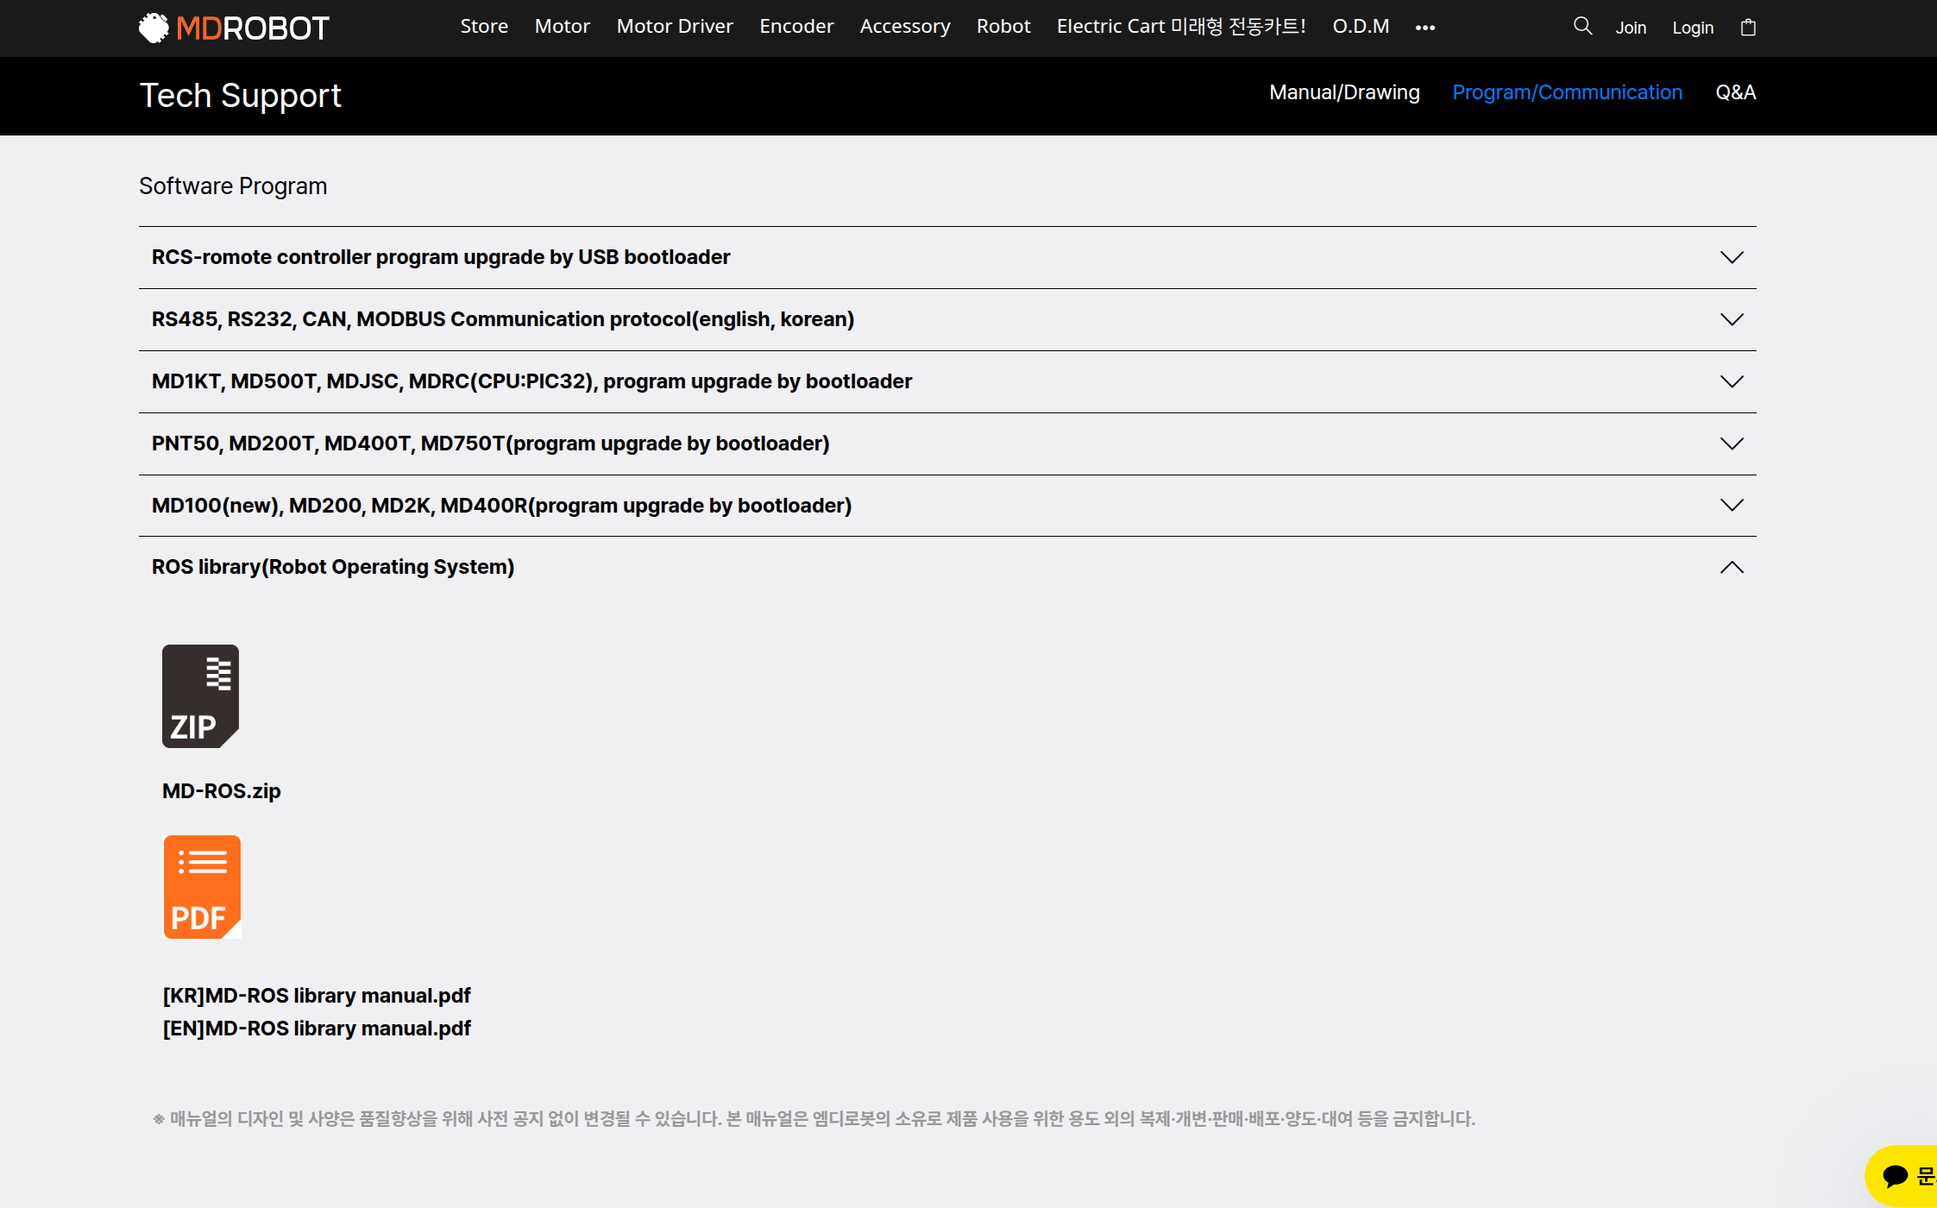Viewport: 1937px width, 1208px height.
Task: Go to the Q&A tab
Action: click(x=1735, y=92)
